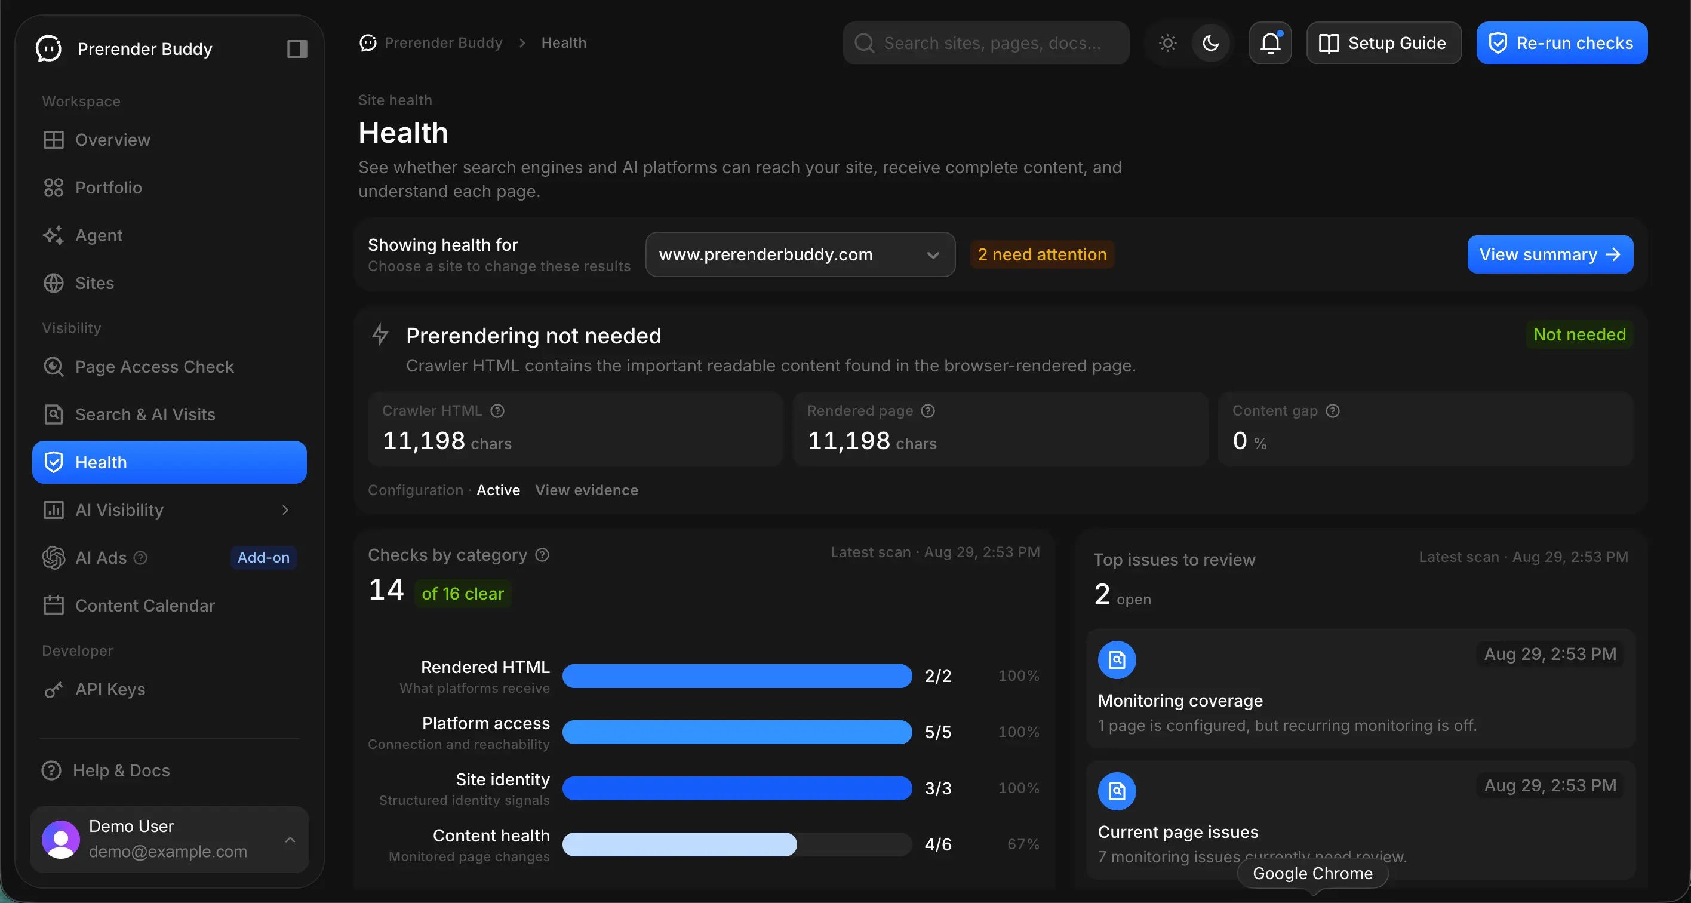
Task: Open Content Calendar
Action: tap(170, 606)
